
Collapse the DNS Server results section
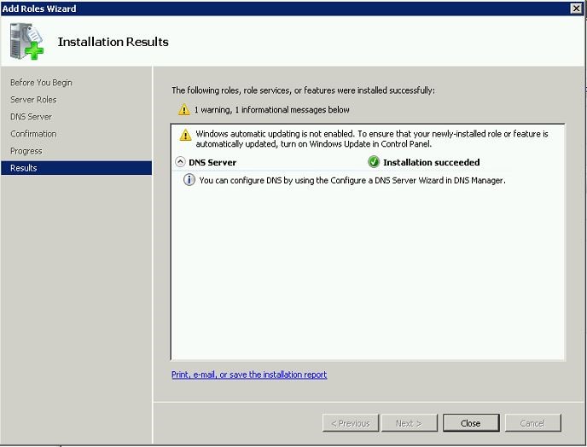[x=180, y=162]
